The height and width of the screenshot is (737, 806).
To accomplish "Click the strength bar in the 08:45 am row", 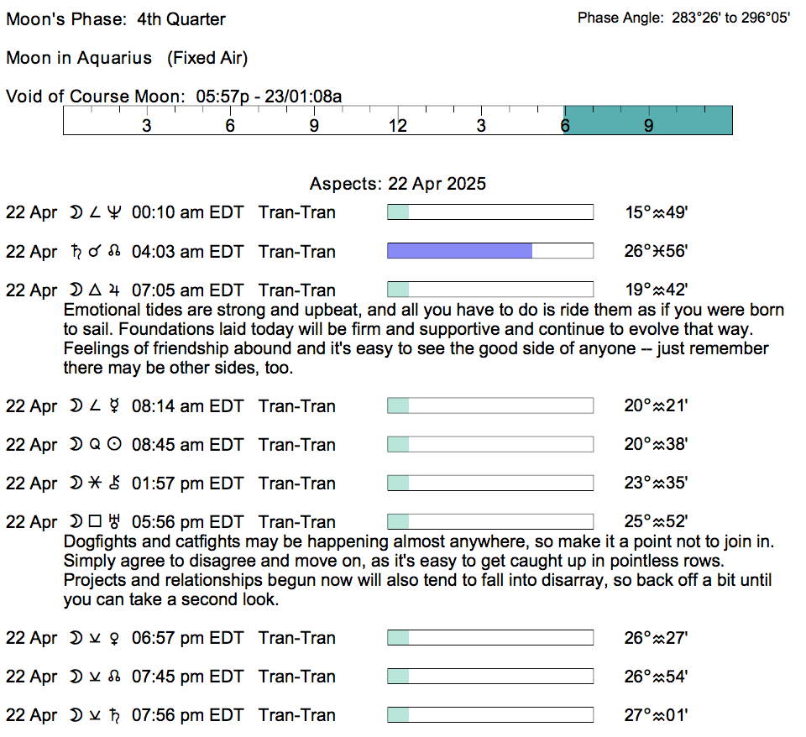I will tap(489, 445).
